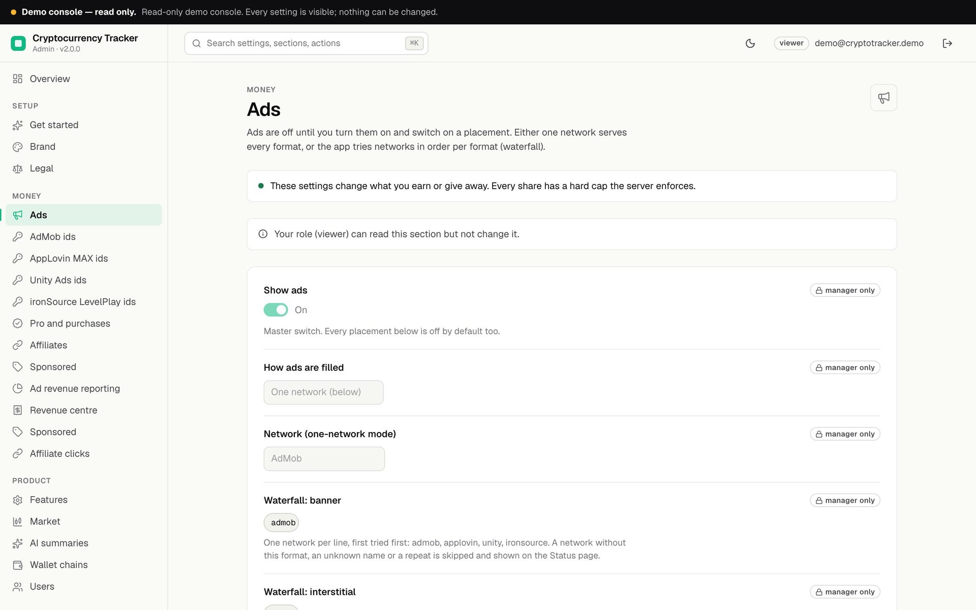The height and width of the screenshot is (610, 976).
Task: Click the Wallet chains wallet icon
Action: point(18,565)
